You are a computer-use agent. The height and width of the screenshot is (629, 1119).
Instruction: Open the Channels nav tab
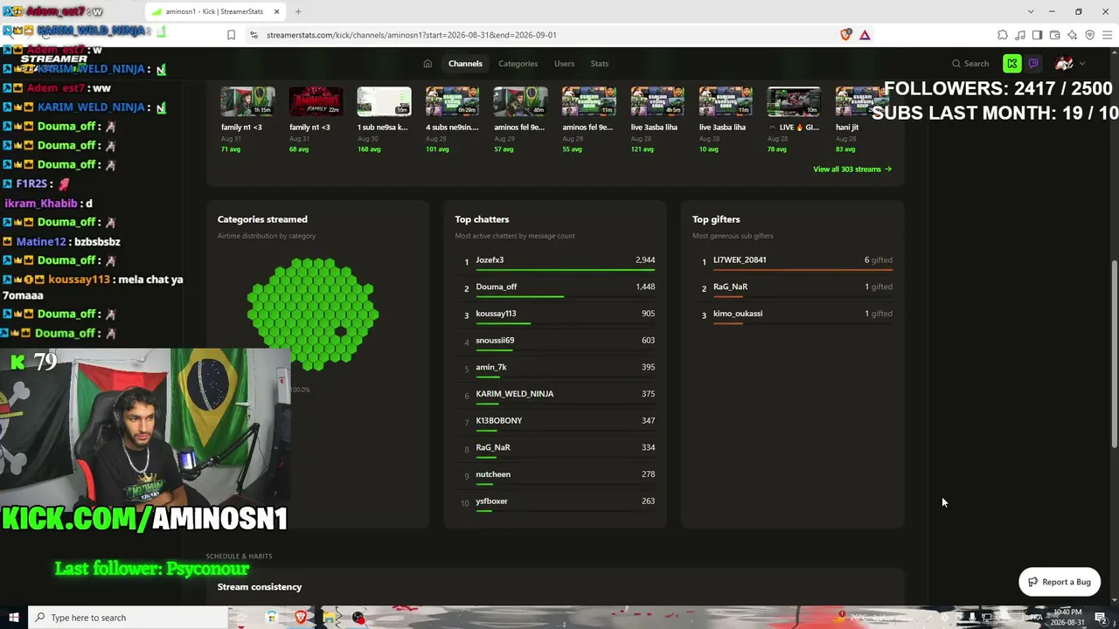(465, 64)
